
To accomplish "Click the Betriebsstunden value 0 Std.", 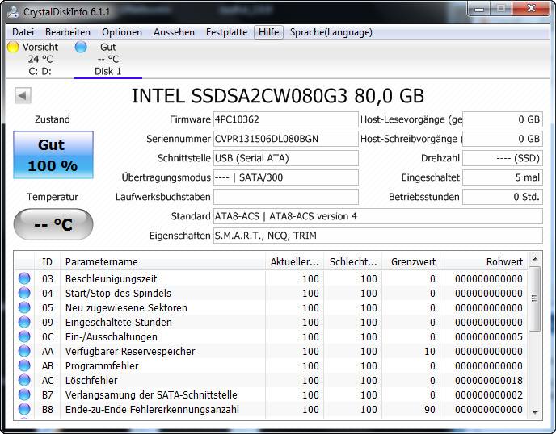I will [503, 197].
